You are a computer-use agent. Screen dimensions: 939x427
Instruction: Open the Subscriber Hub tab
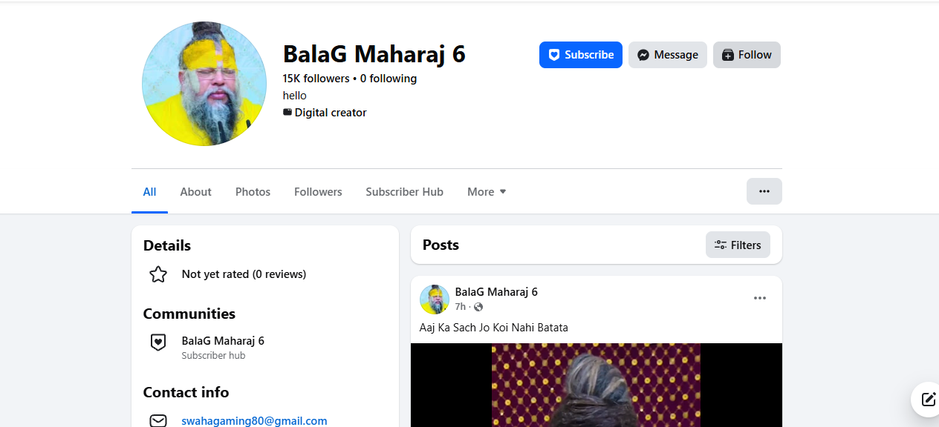pyautogui.click(x=404, y=192)
